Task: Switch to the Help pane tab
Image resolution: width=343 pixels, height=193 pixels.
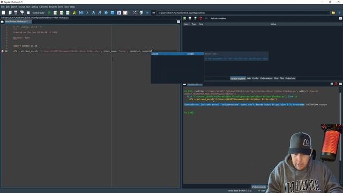Action: 249,78
